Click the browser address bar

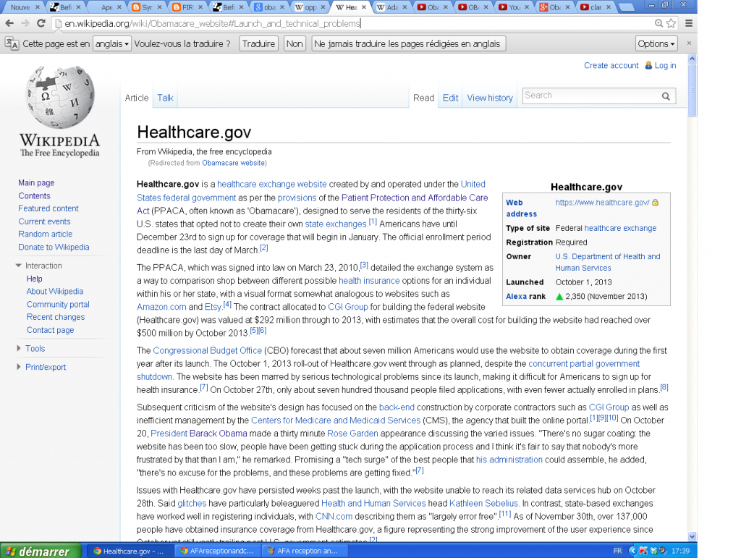[x=352, y=23]
